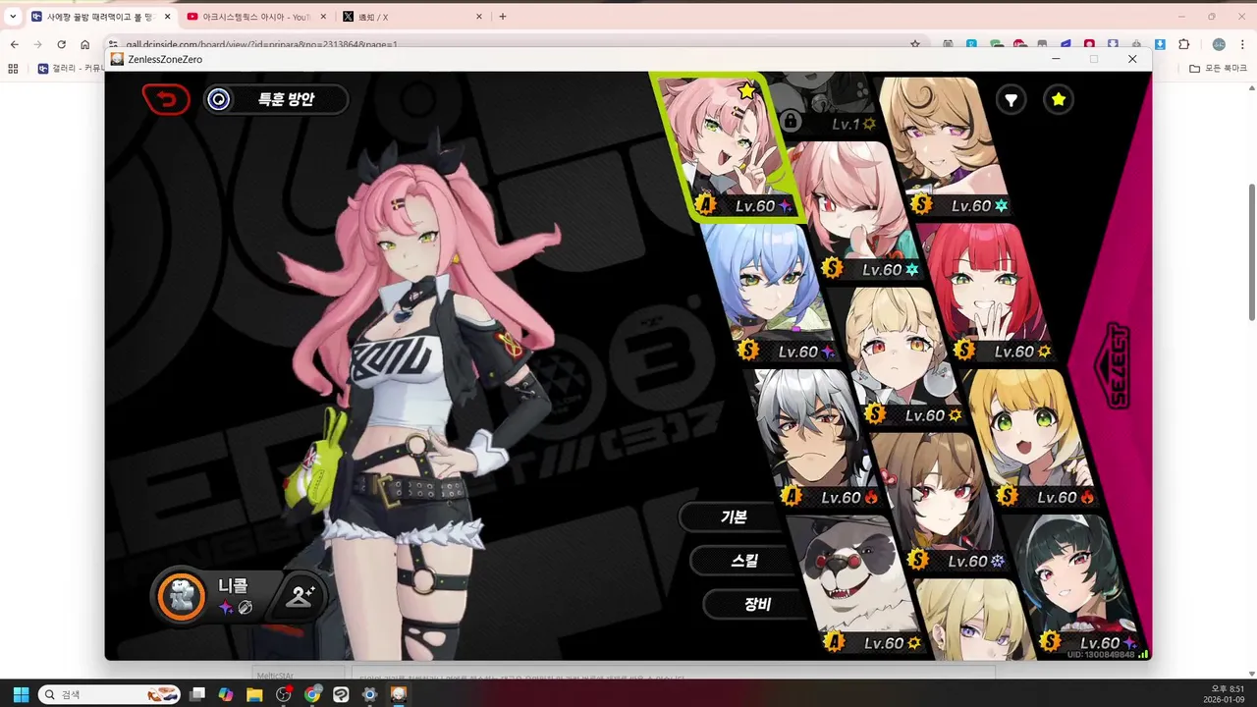Expand the Chrome tab search dropdown
1257x707 pixels.
click(x=12, y=17)
